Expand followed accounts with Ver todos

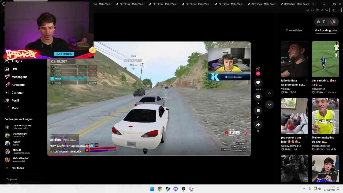tap(18, 168)
